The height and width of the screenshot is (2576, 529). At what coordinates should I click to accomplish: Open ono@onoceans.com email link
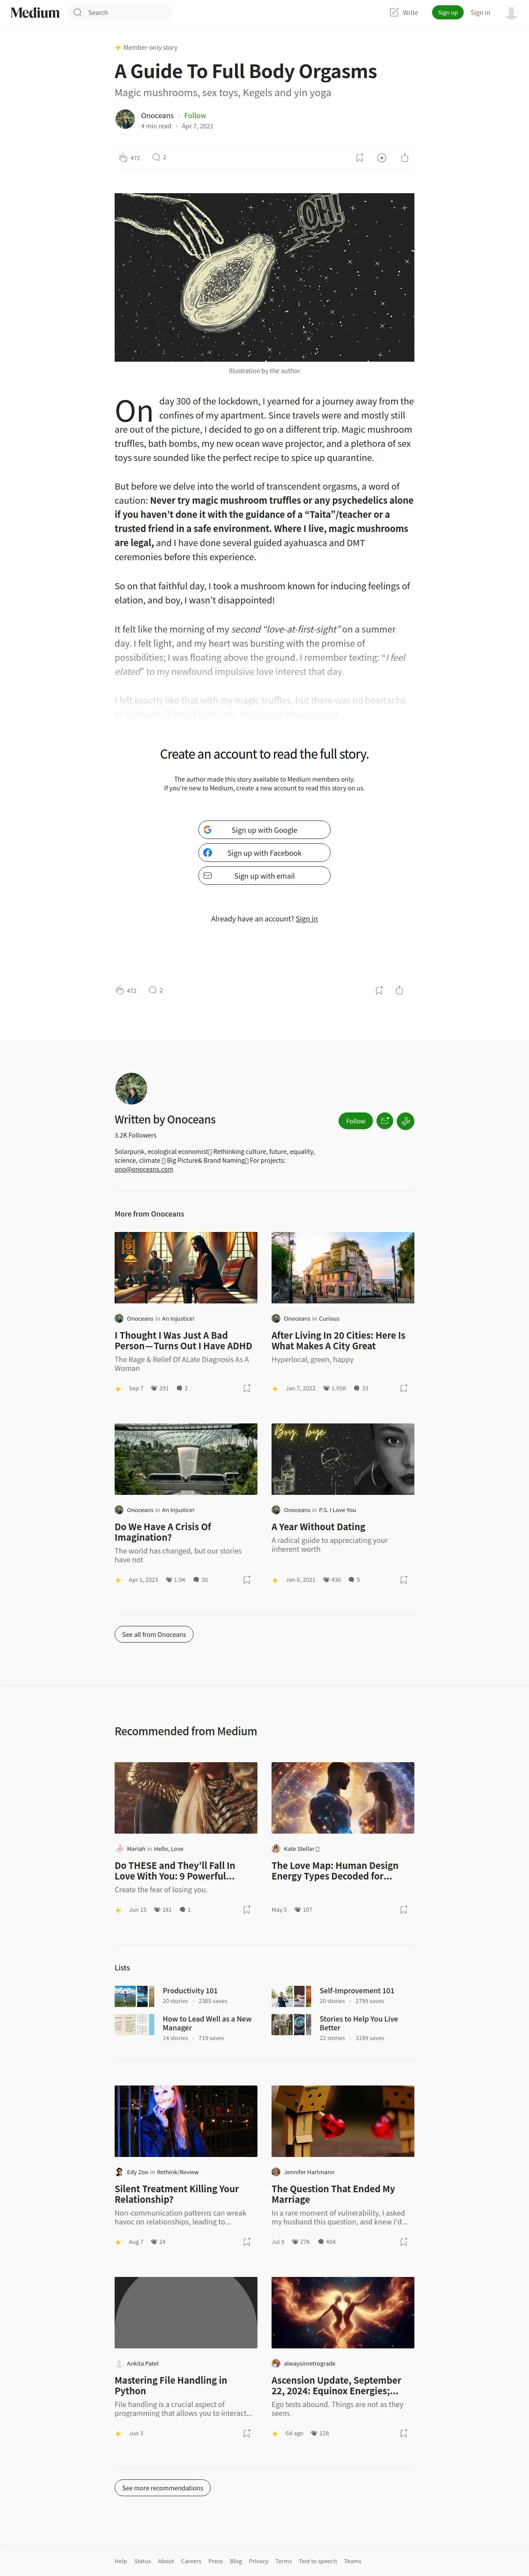tap(144, 1169)
